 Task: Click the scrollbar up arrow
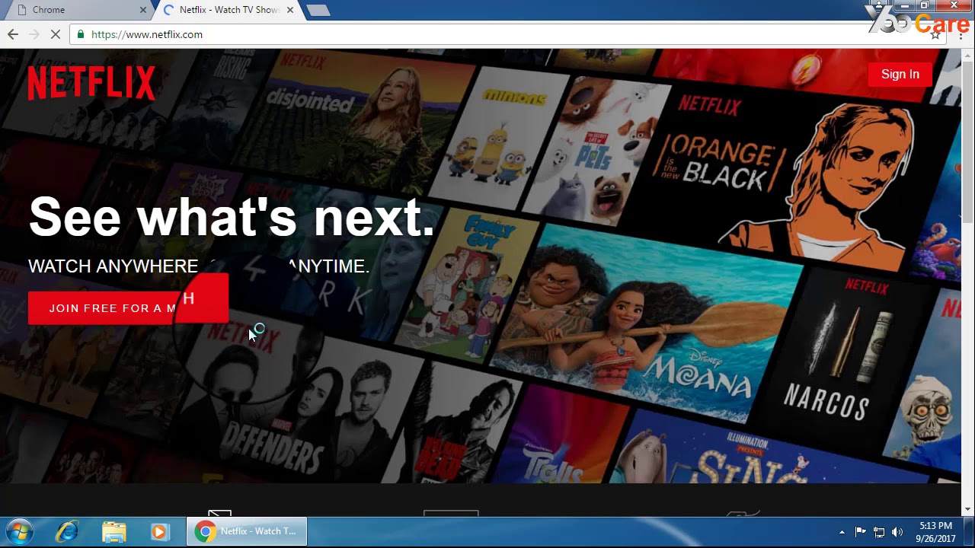point(967,55)
